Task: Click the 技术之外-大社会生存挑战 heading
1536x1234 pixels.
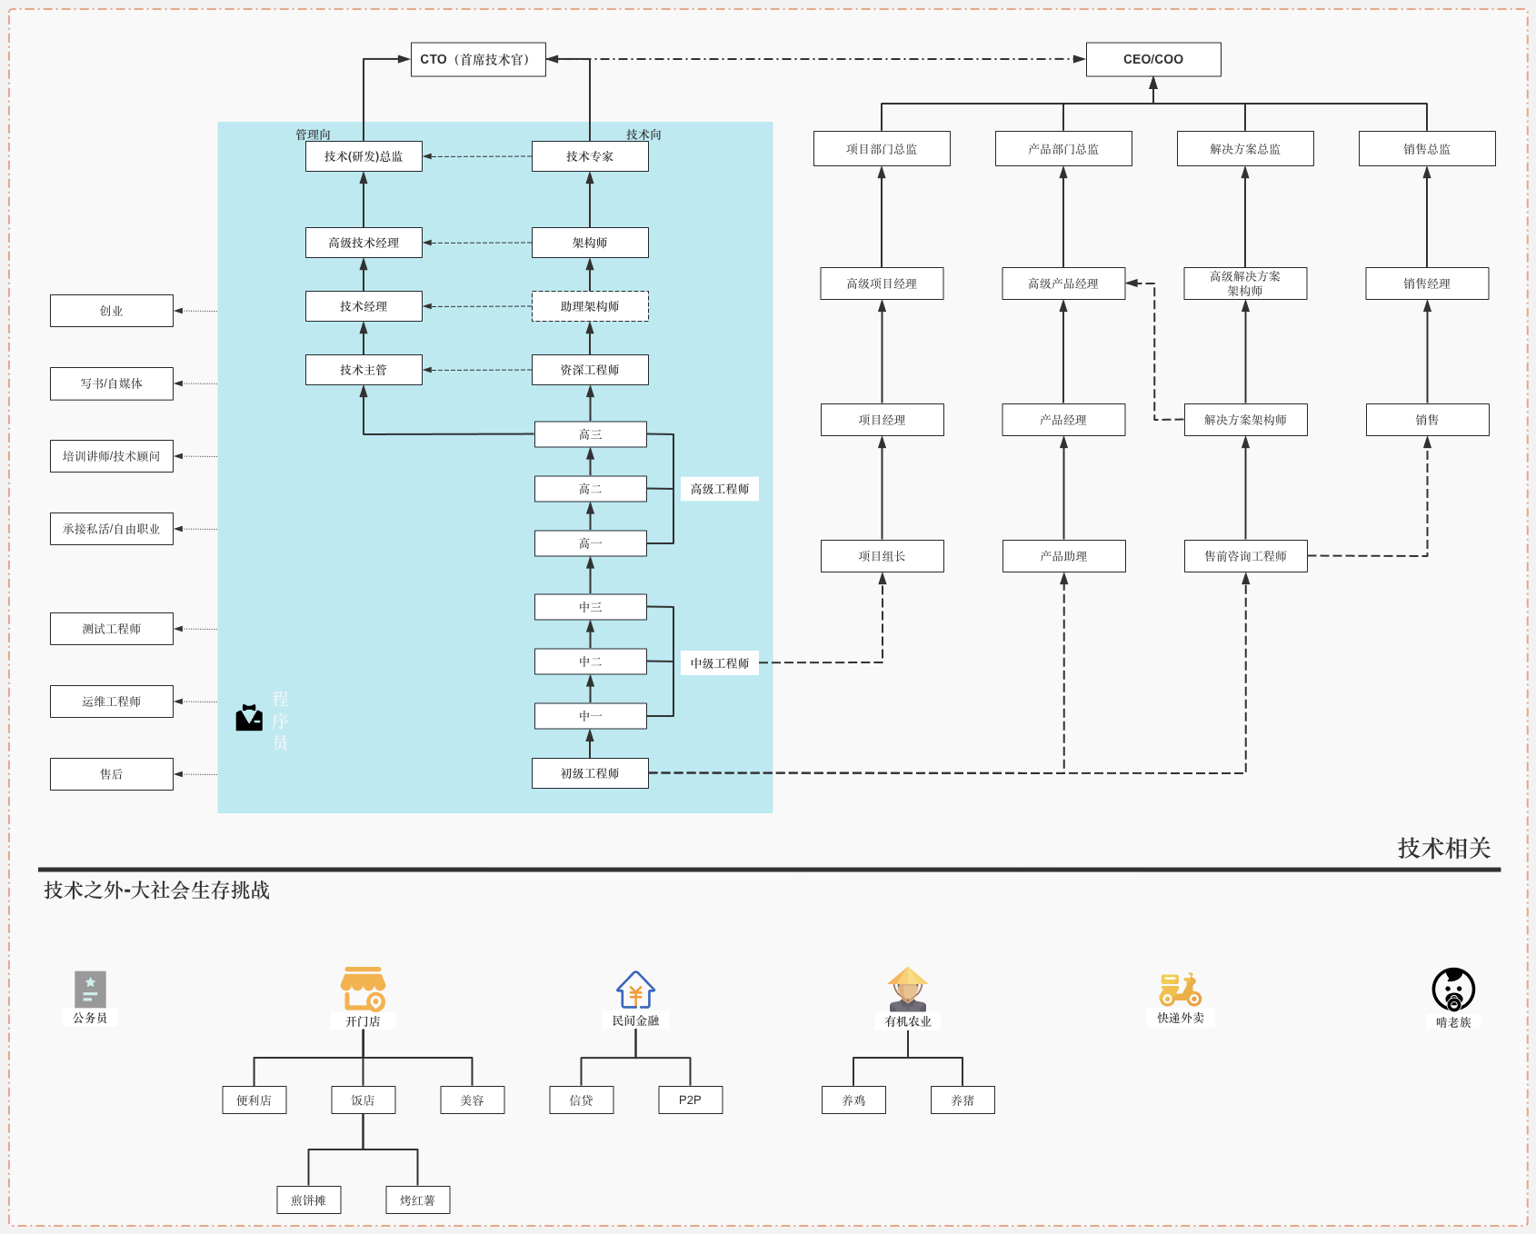Action: (x=157, y=890)
